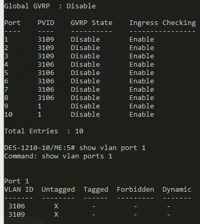Click the Untagged column header
Viewport: 200px width, 224px height.
[58, 190]
